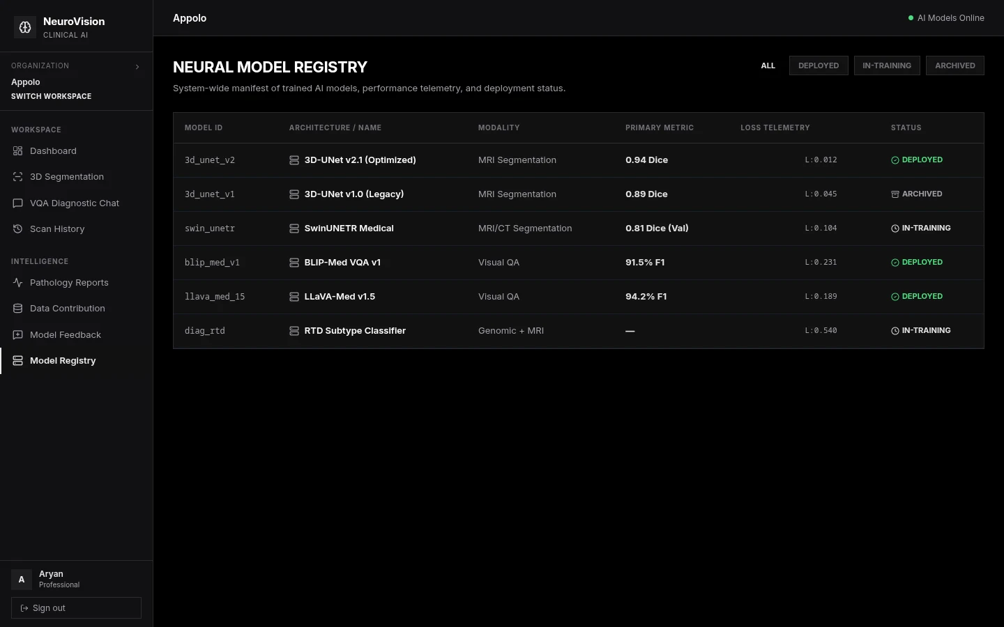Click the 94.2% F1 metric value
This screenshot has height=627, width=1004.
pyautogui.click(x=646, y=297)
